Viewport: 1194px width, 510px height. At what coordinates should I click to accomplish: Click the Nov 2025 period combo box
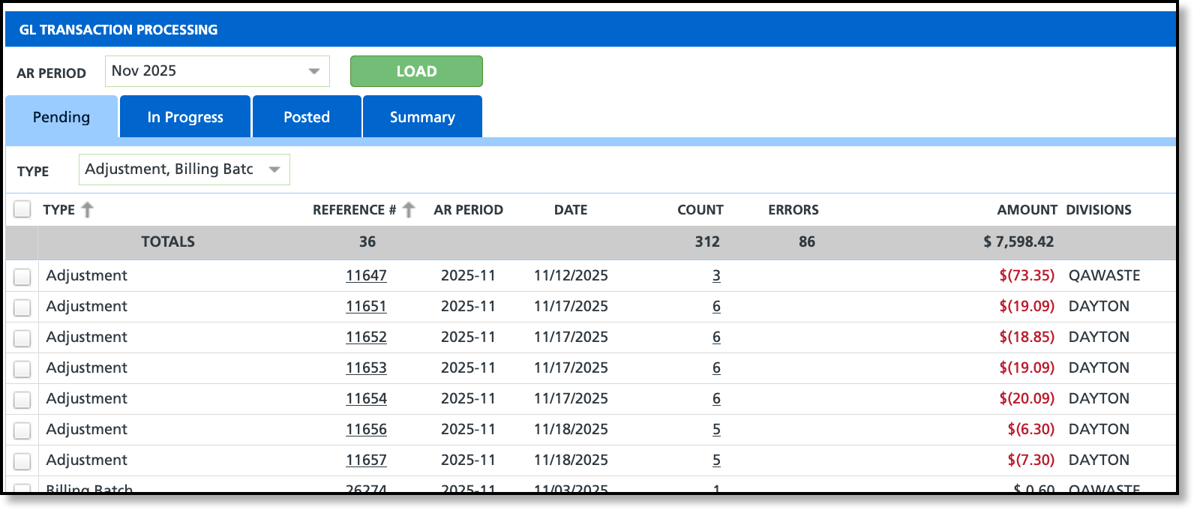[x=217, y=71]
